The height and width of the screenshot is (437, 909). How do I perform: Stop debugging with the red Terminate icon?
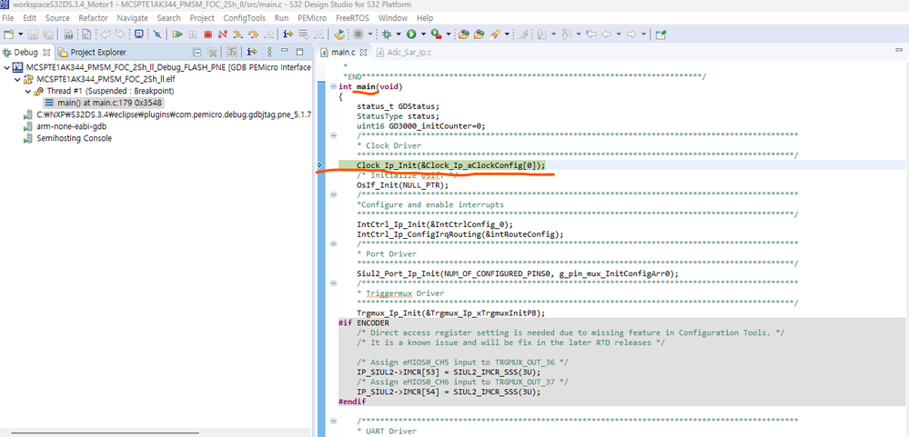point(207,35)
